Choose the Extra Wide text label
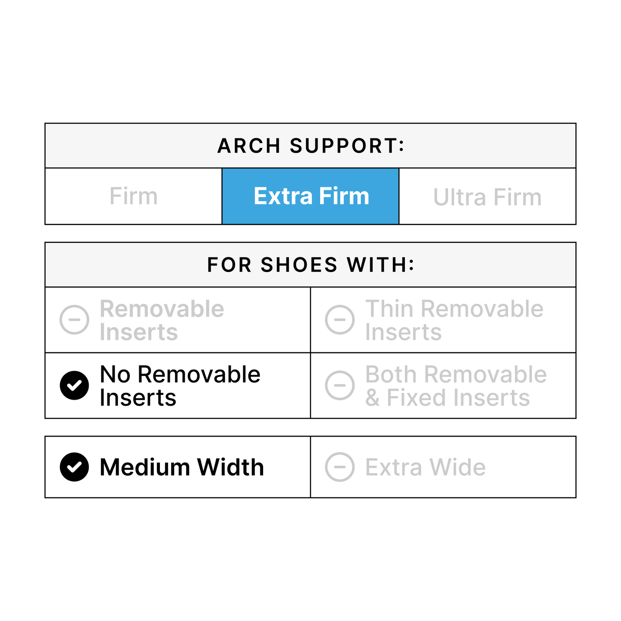This screenshot has width=621, height=621. coord(425,467)
